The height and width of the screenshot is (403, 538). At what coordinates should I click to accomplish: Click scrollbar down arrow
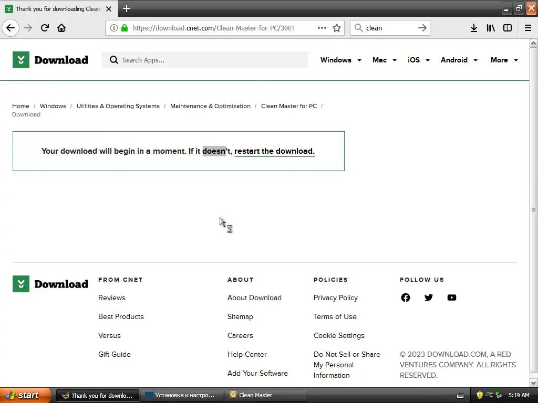pyautogui.click(x=533, y=383)
